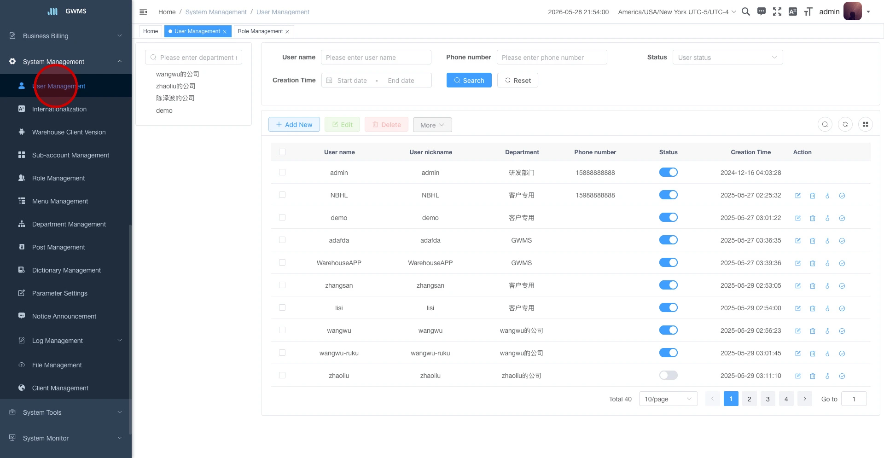
Task: Select demo in the department tree
Action: (164, 110)
